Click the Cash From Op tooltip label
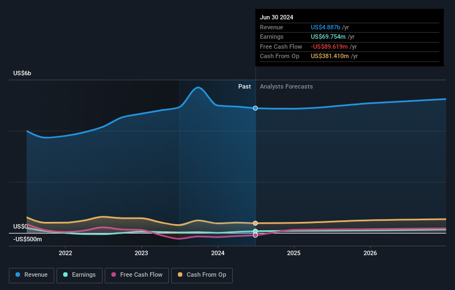455x290 pixels. coord(279,56)
